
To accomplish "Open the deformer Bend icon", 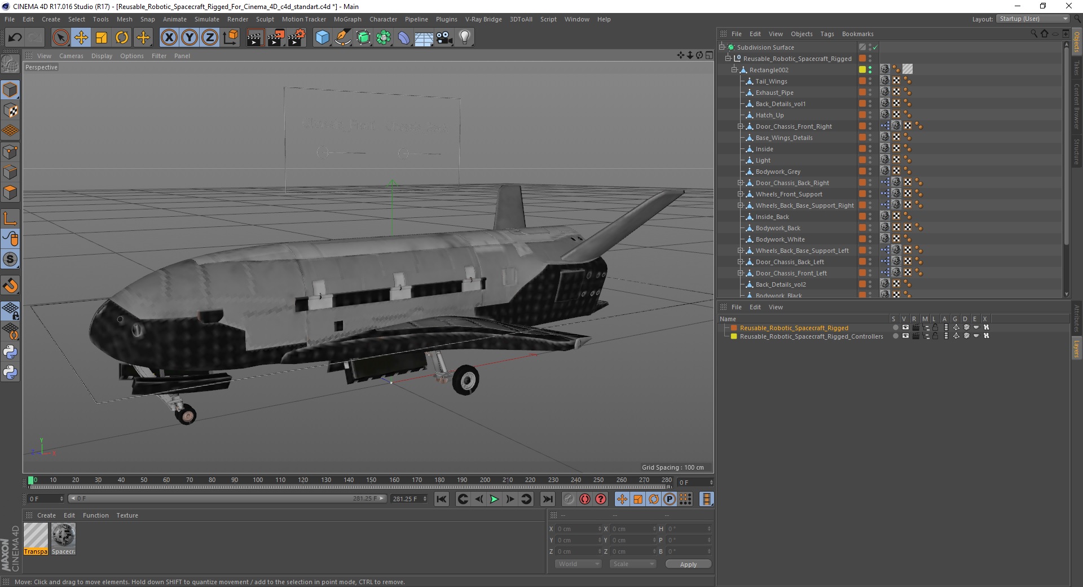I will point(404,38).
